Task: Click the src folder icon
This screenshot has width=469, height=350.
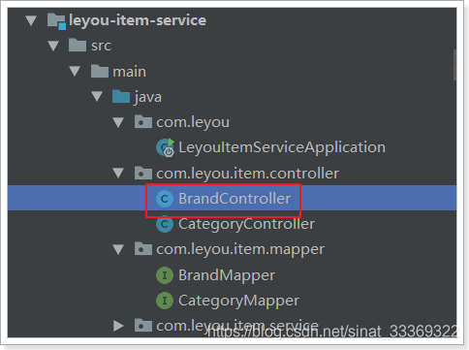Action: tap(78, 45)
